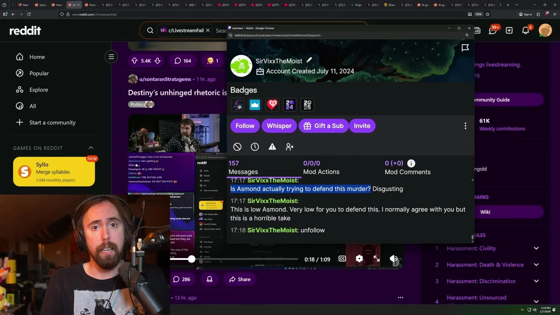This screenshot has width=560, height=315.
Task: Click the 2024 badge
Action: pos(290,105)
